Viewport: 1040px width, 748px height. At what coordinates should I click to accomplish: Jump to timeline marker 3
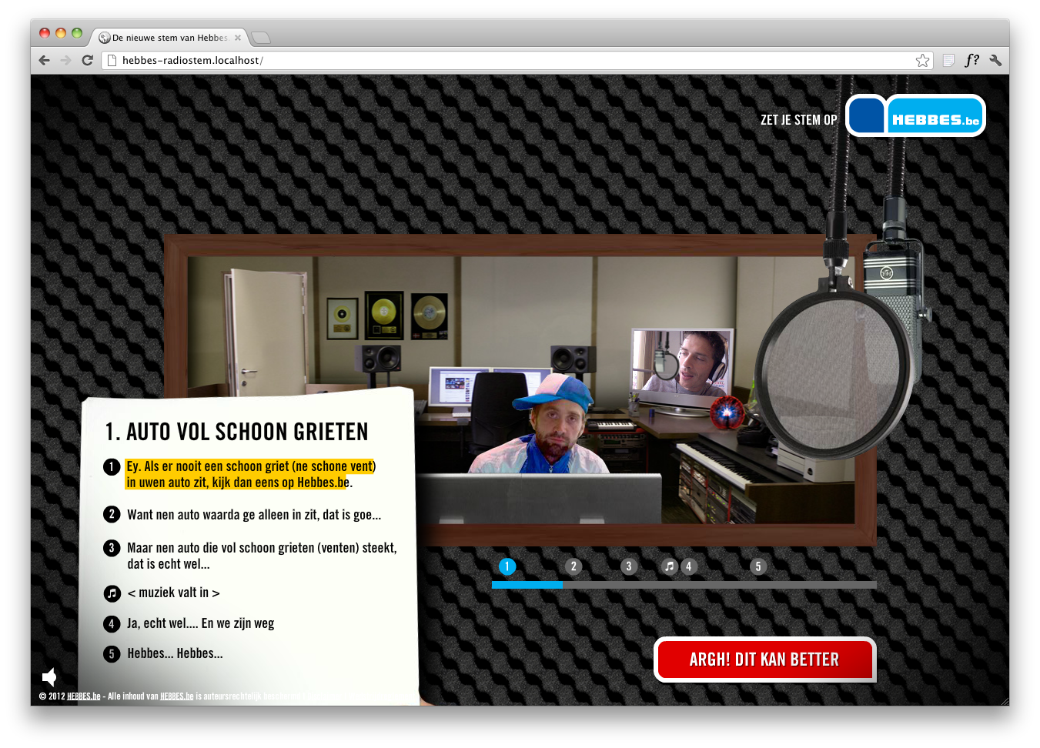629,566
